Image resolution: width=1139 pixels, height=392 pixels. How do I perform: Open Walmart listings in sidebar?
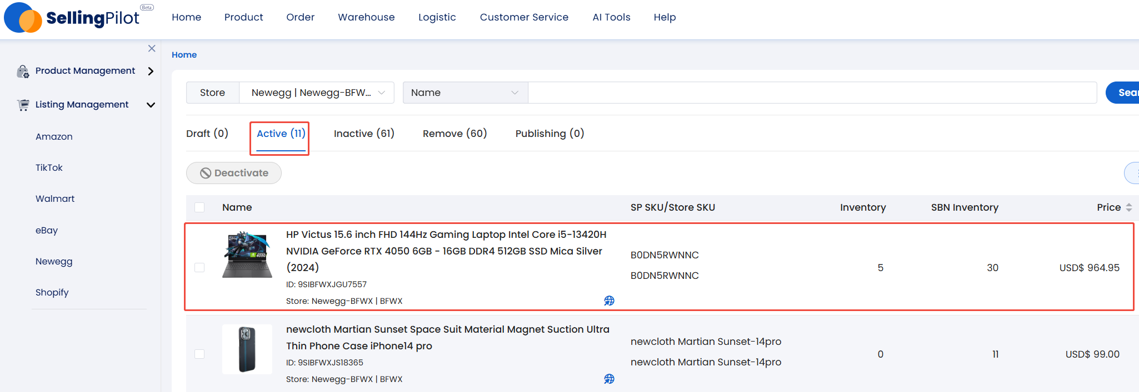coord(55,199)
